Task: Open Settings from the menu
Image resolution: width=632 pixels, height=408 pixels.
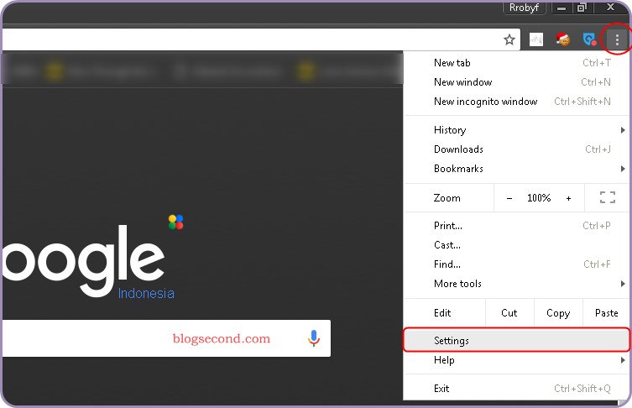Action: point(516,340)
